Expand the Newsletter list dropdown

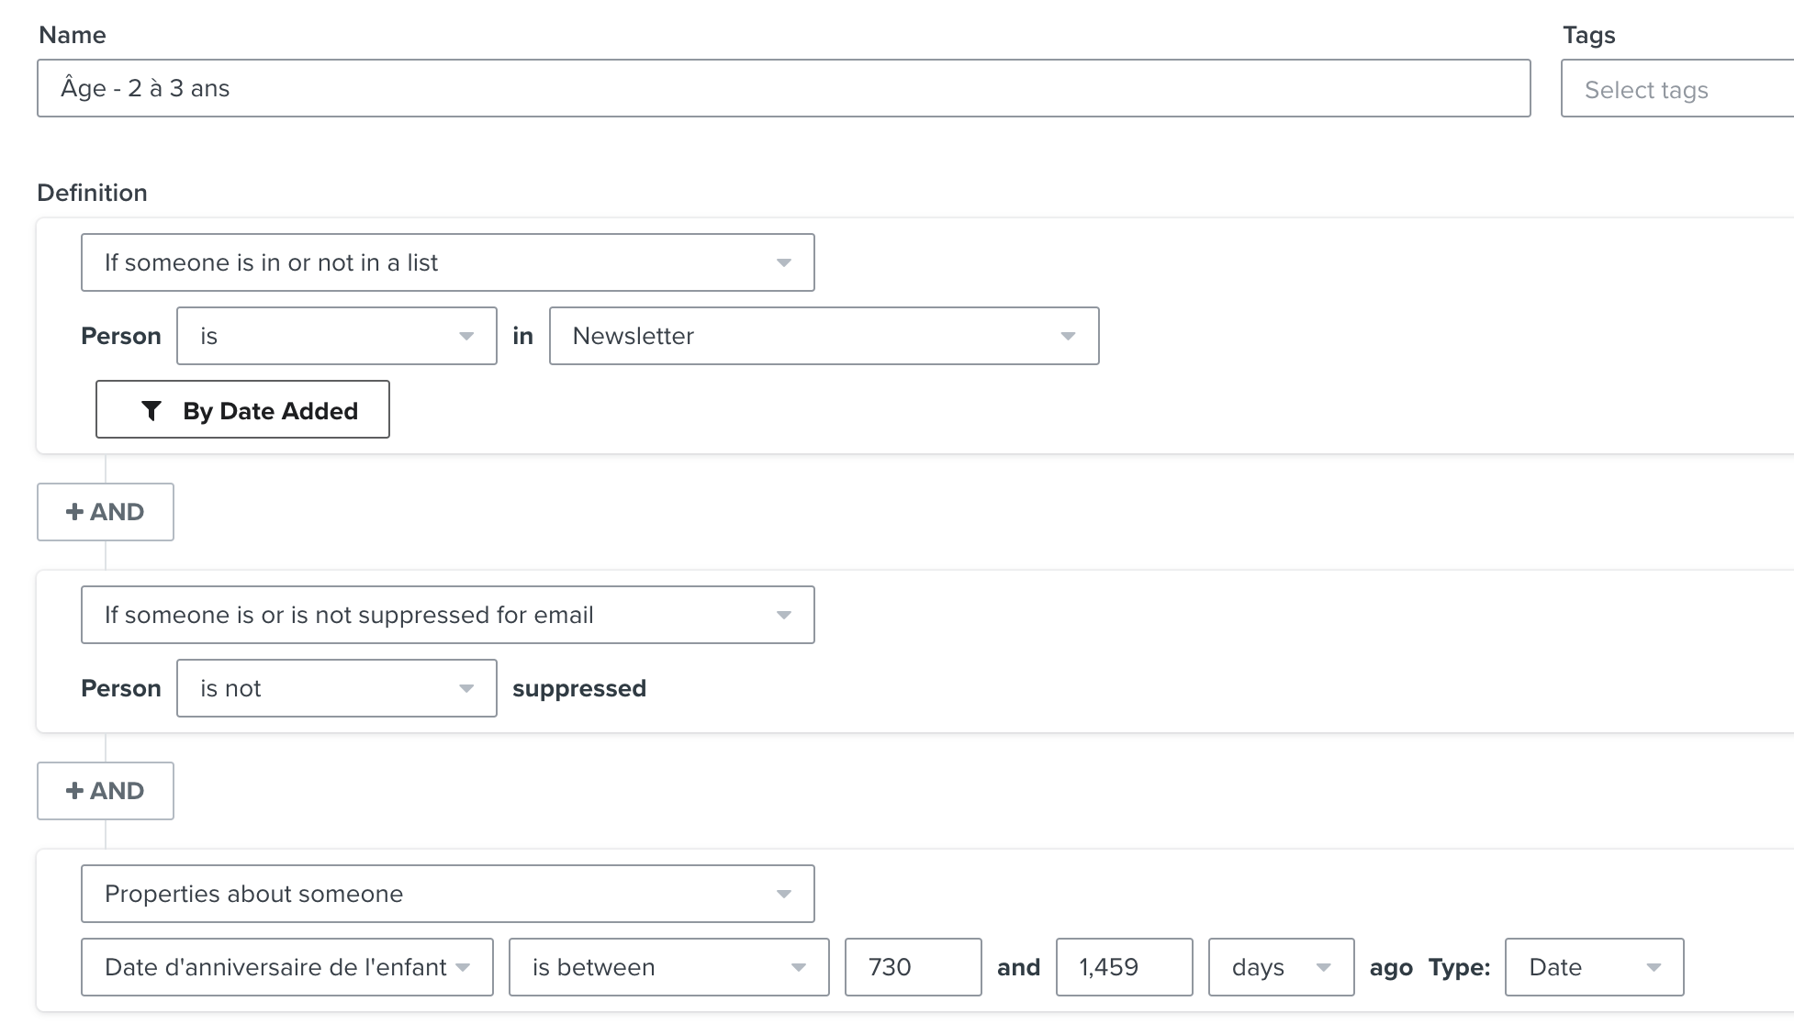click(x=823, y=336)
